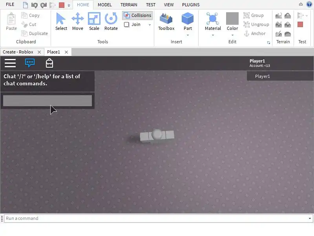
Task: Click Stop icon in quick access toolbar
Action: click(62, 5)
